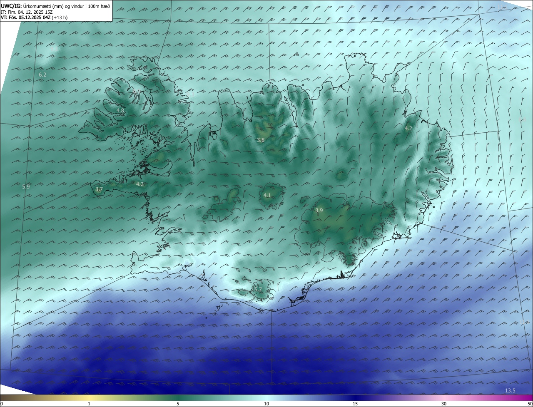Click the 6.2 value label on the map

point(42,74)
